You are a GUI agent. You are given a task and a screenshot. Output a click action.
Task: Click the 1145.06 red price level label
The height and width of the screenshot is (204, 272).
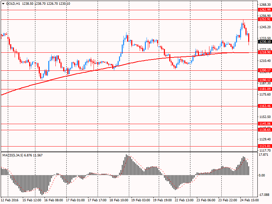click(264, 124)
